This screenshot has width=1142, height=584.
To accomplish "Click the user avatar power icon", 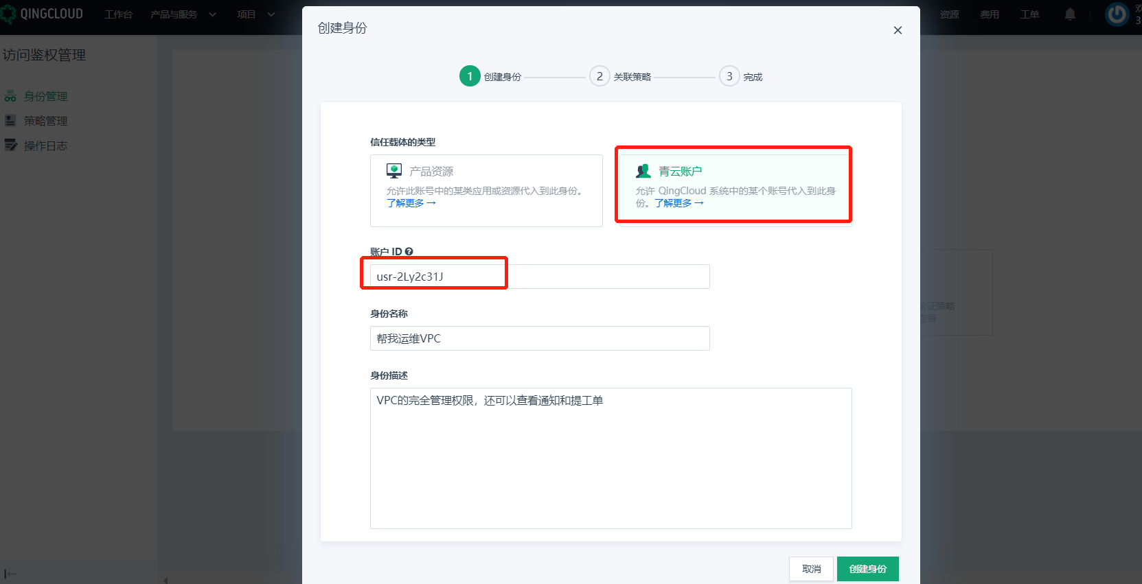I will point(1117,14).
